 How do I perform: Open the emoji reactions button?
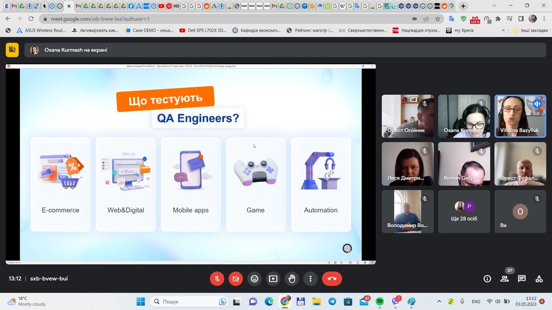254,279
